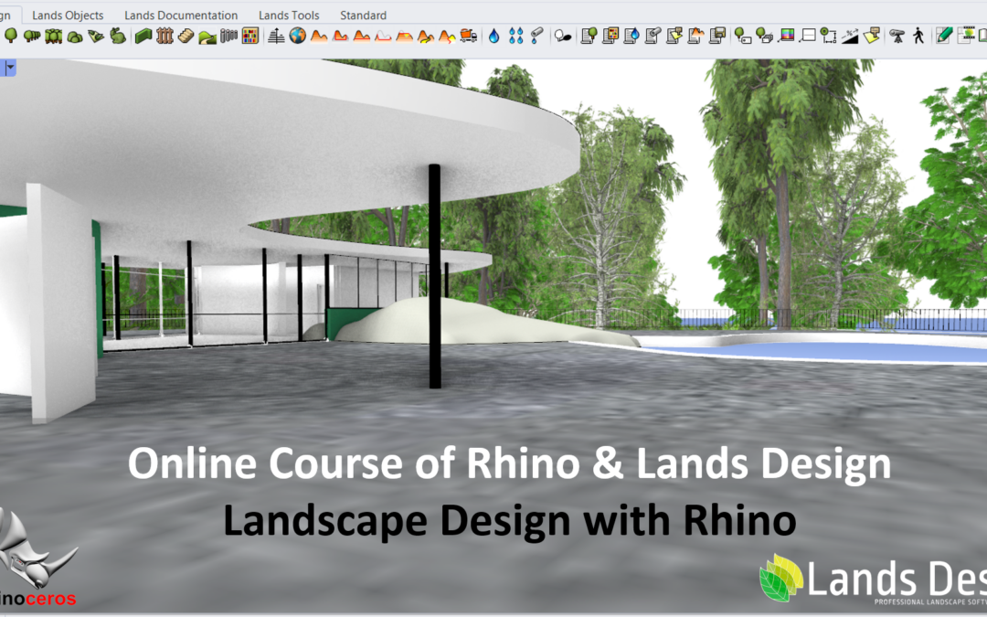Click the elevation levels icon with arrow

[276, 36]
